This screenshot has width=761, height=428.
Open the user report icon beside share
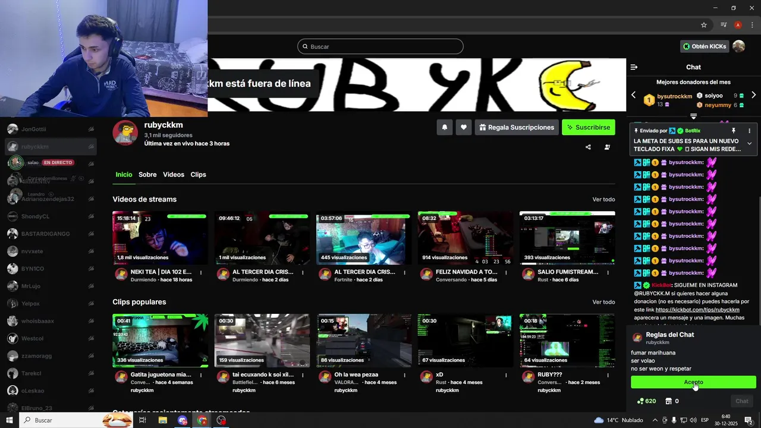tap(607, 147)
